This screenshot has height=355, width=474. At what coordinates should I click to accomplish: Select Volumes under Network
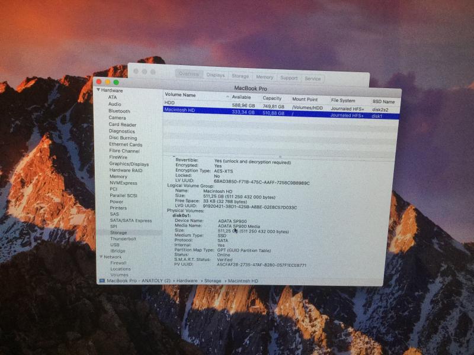pos(120,275)
